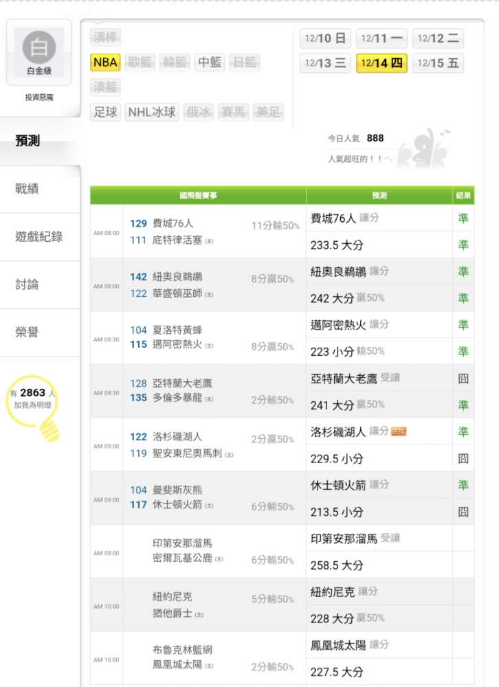
Task: Click the 11分輸50% handicap text
Action: [276, 225]
